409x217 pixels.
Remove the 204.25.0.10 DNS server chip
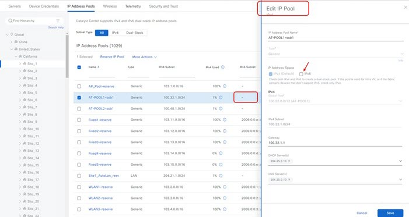[x=289, y=180]
